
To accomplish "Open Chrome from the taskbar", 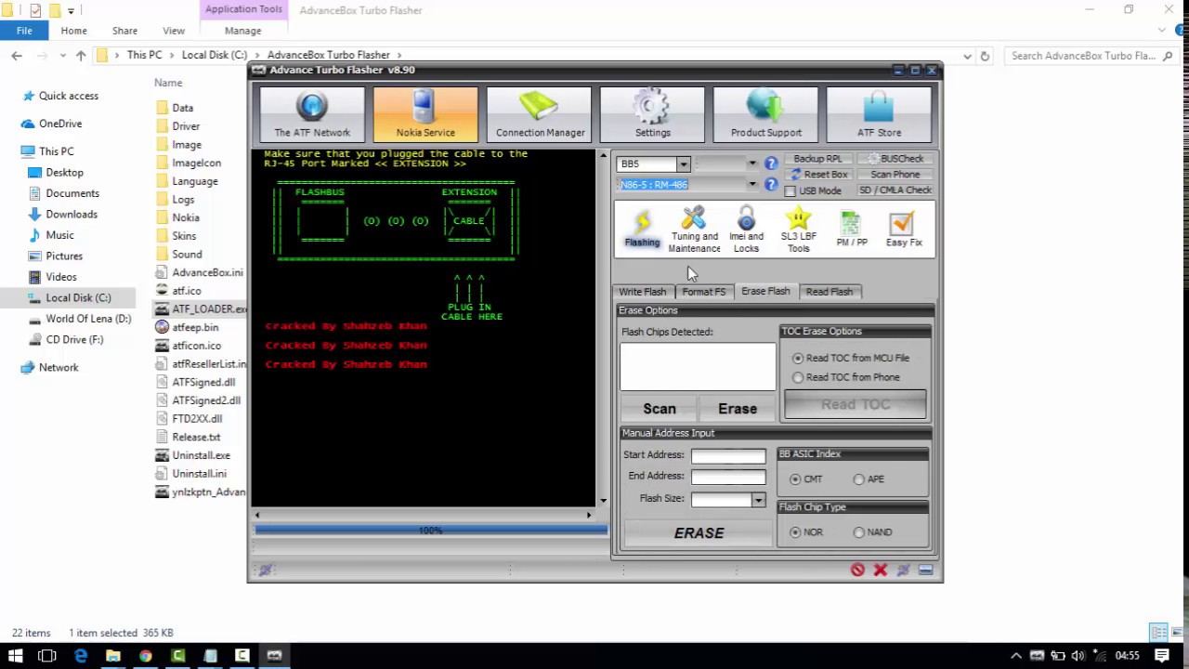I will tap(145, 655).
